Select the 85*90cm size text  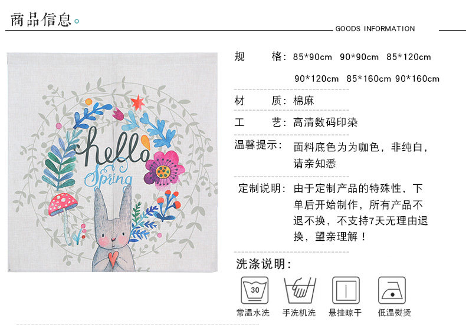tap(313, 57)
